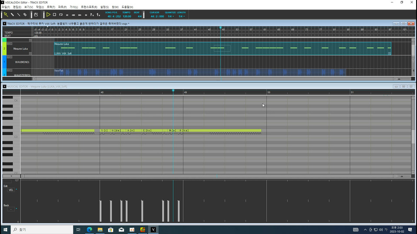Toggle the green top track's corner box
The image size is (417, 234).
pos(30,40)
